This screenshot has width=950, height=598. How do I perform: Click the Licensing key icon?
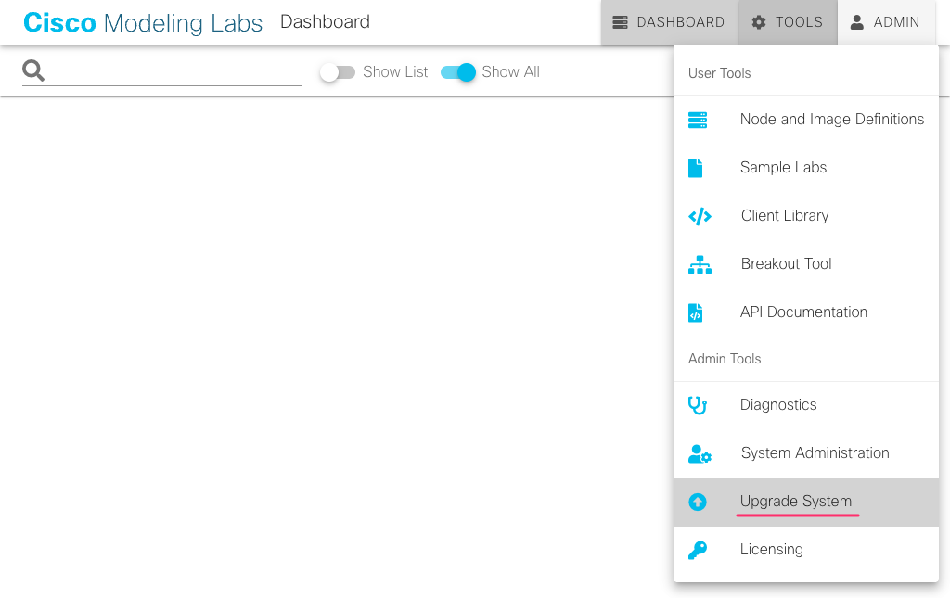pyautogui.click(x=698, y=550)
